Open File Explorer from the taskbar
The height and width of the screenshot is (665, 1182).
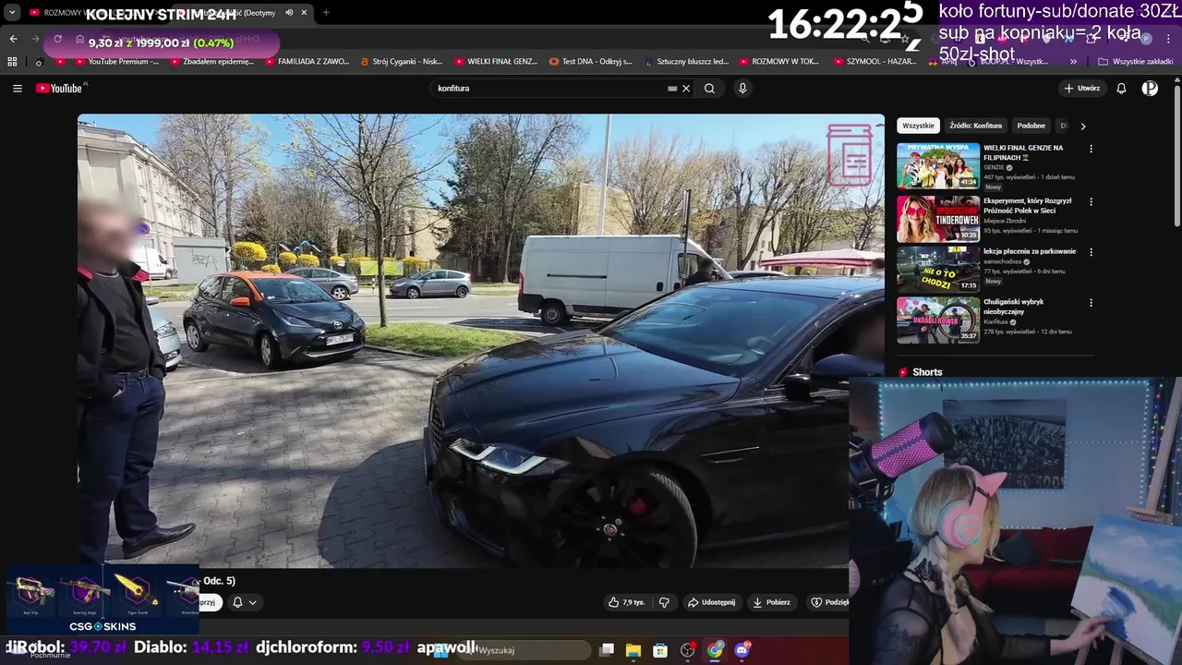(633, 650)
